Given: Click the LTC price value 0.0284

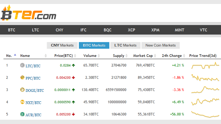Looking at the screenshot, I should (x=65, y=65).
